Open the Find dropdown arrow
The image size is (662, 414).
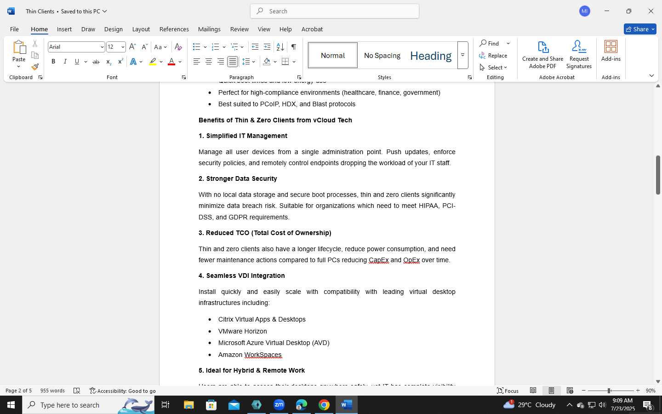pyautogui.click(x=508, y=43)
